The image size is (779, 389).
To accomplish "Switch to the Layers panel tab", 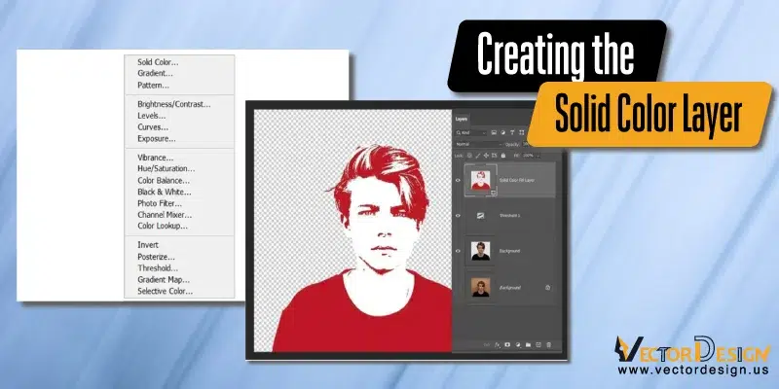I will point(462,119).
